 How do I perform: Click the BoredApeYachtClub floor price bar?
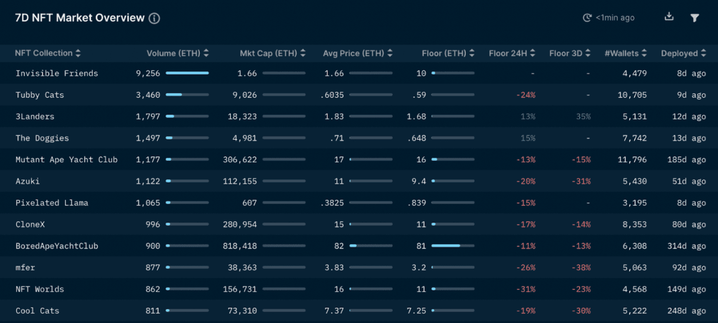click(x=453, y=246)
